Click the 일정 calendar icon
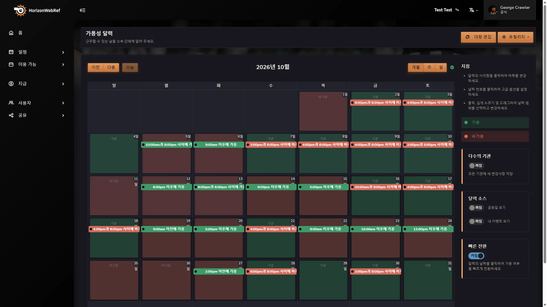Screen dimensions: 547x307 [11, 52]
